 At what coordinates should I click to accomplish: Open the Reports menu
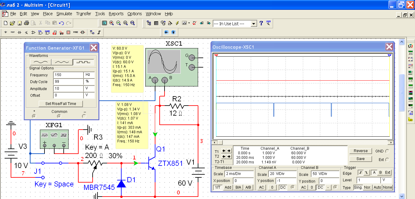pos(116,14)
